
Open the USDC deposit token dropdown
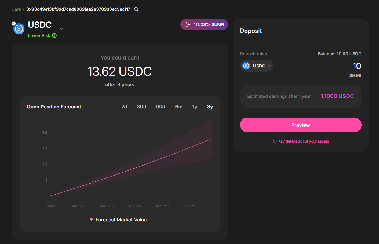tap(257, 66)
